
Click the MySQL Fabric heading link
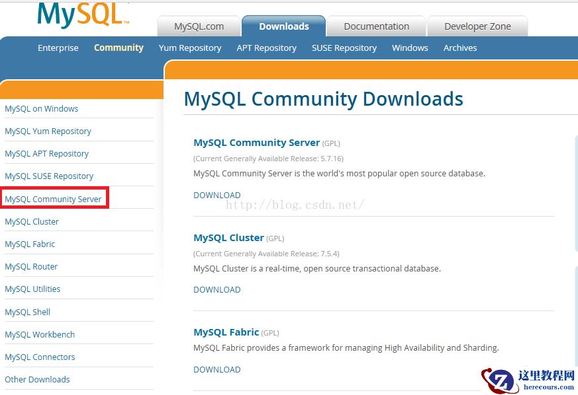click(226, 332)
